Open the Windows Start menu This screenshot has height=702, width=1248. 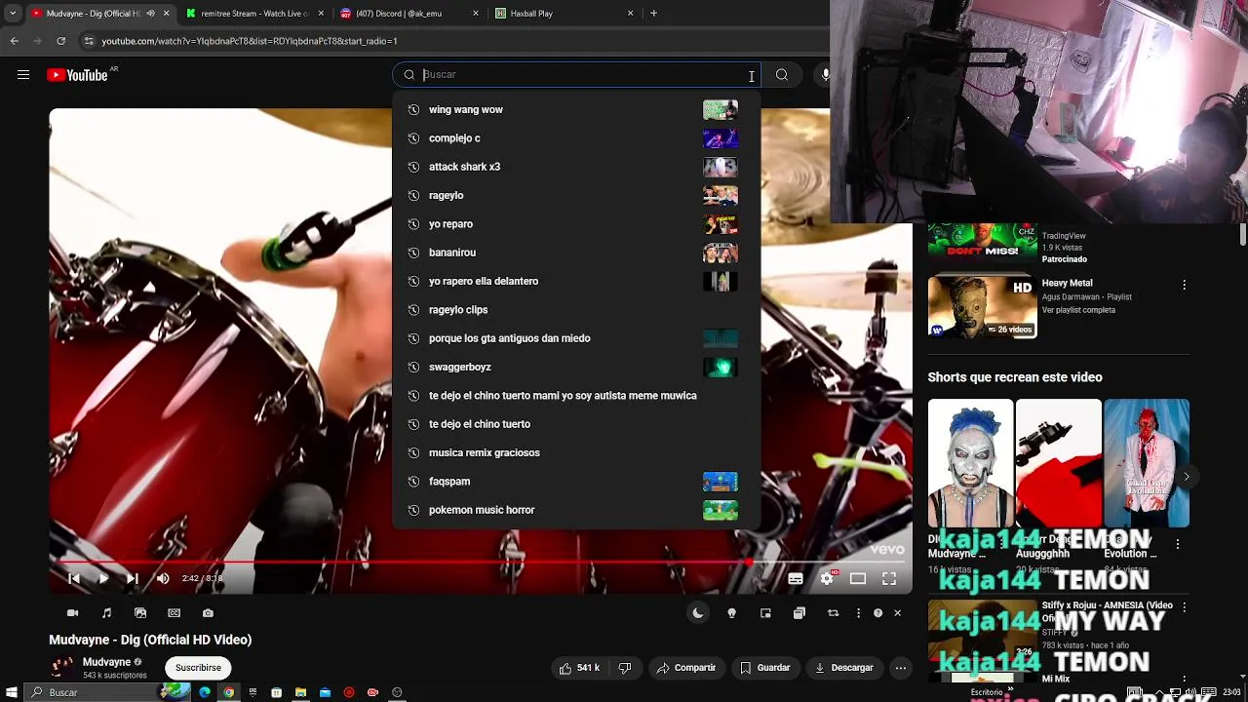pos(10,692)
